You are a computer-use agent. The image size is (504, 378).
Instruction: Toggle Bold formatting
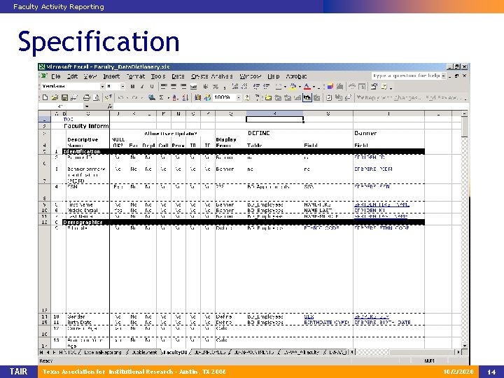(132, 86)
